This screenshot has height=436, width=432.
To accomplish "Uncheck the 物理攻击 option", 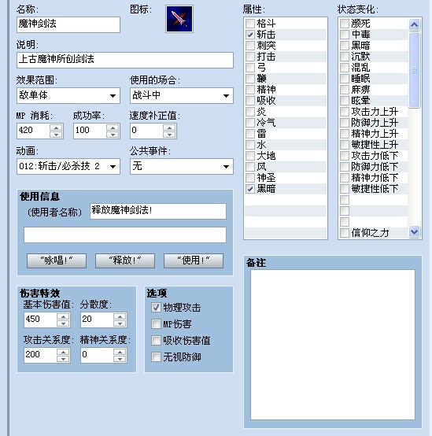I will coord(156,307).
